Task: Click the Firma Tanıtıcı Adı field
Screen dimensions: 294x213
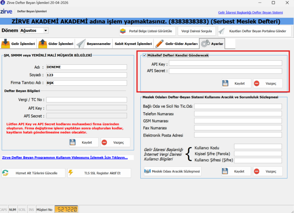Action: (x=87, y=83)
